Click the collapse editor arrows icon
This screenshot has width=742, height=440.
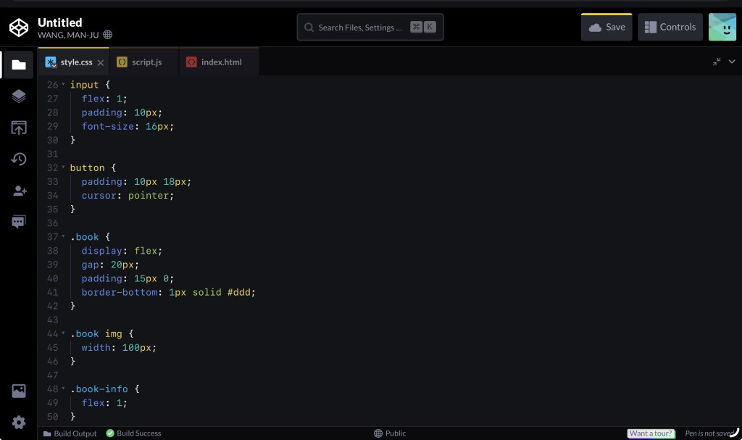coord(717,62)
